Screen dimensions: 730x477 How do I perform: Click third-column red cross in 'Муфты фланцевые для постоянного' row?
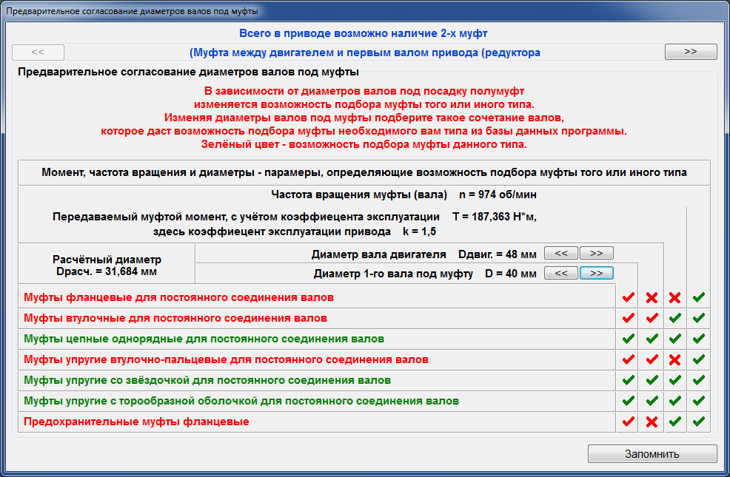pos(675,297)
